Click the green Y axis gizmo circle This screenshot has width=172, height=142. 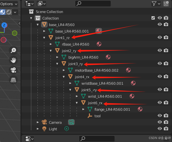15,33
